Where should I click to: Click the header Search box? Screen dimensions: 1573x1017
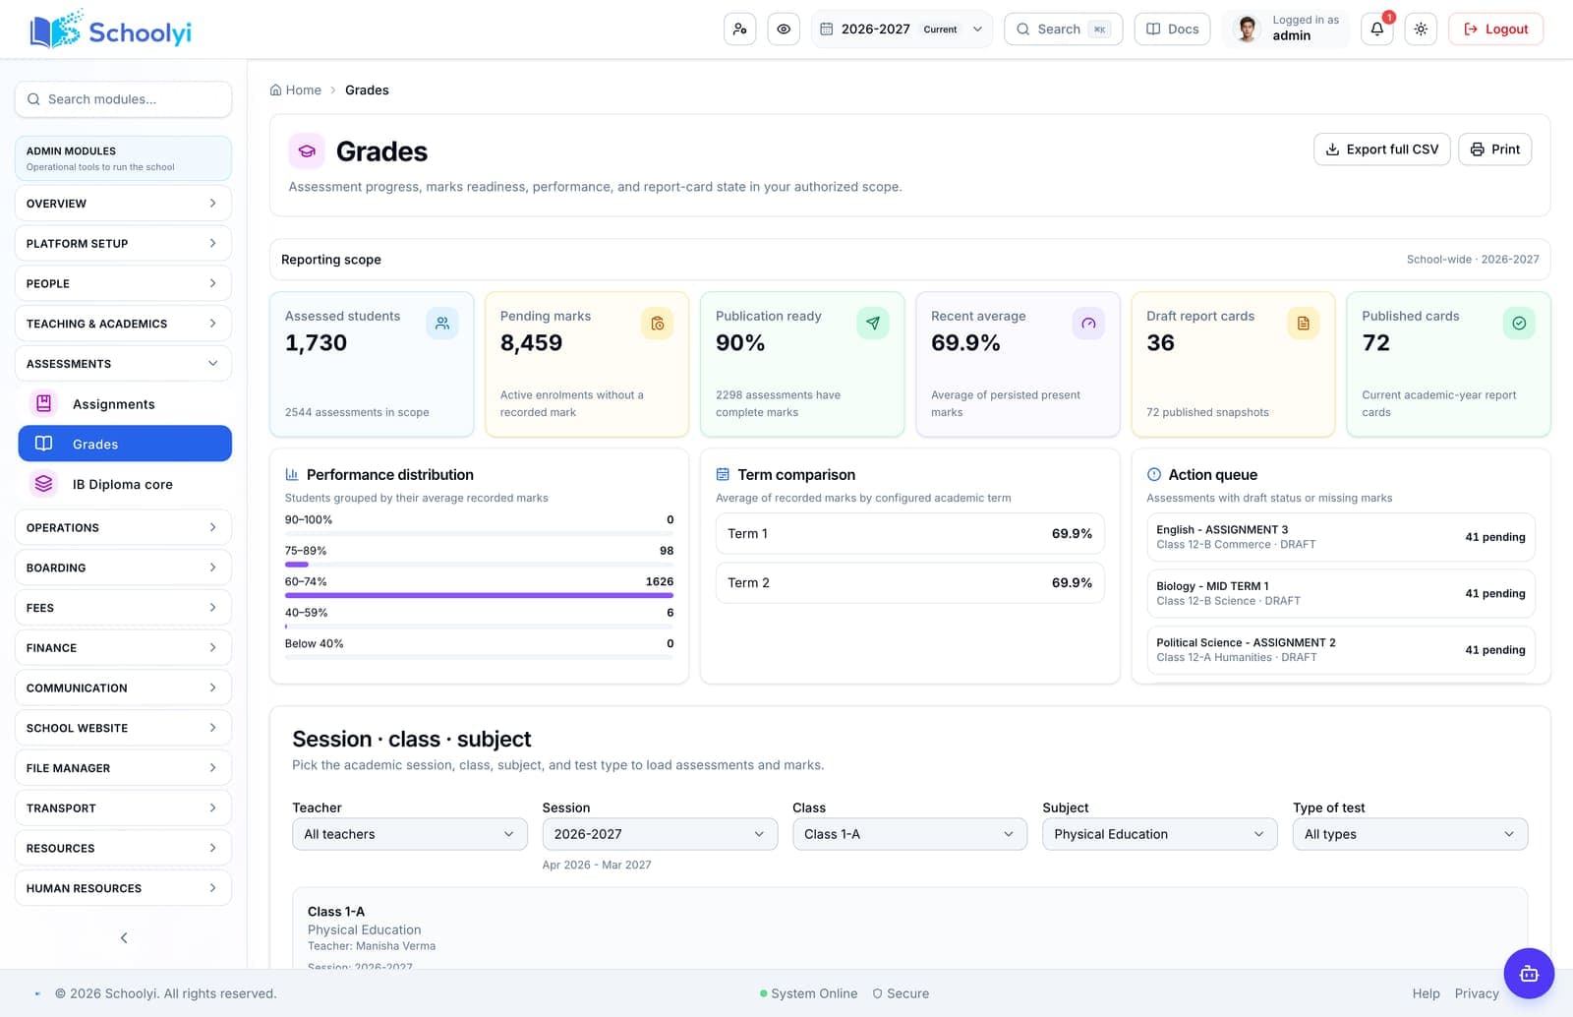pos(1063,30)
